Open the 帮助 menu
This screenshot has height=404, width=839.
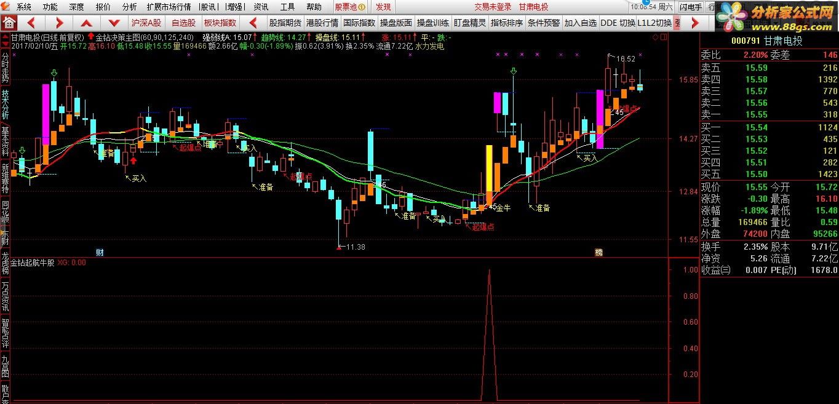pos(314,7)
